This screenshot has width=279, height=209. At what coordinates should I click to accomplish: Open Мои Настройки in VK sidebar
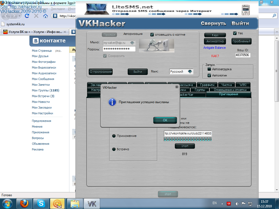[x=42, y=113]
